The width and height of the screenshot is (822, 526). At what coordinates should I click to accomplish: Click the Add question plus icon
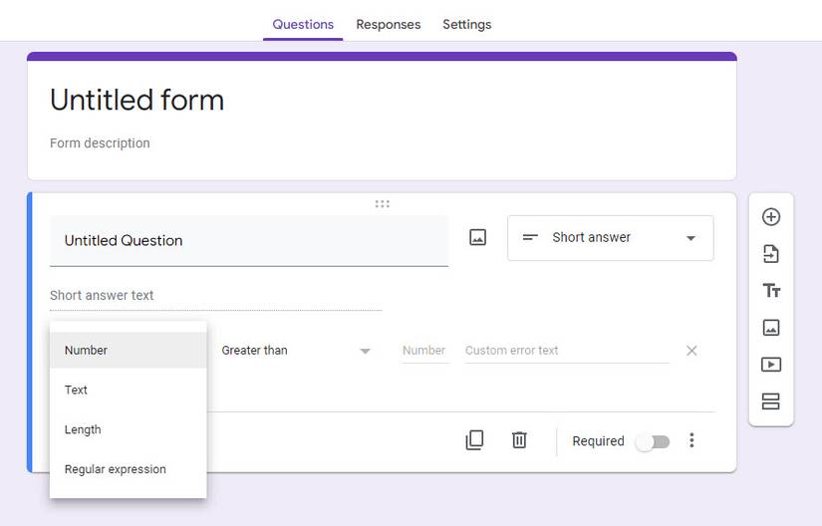771,217
